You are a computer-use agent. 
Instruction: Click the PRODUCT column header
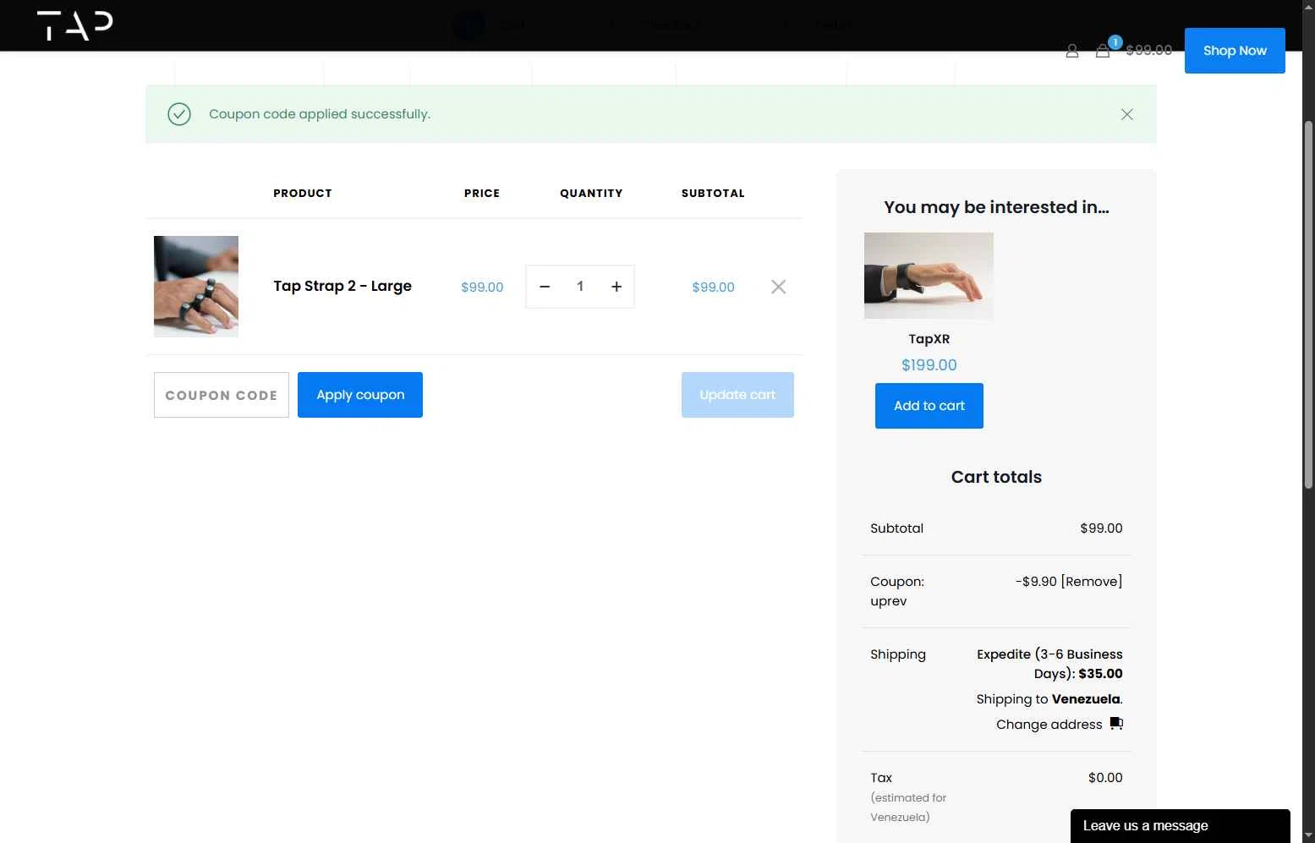point(303,194)
